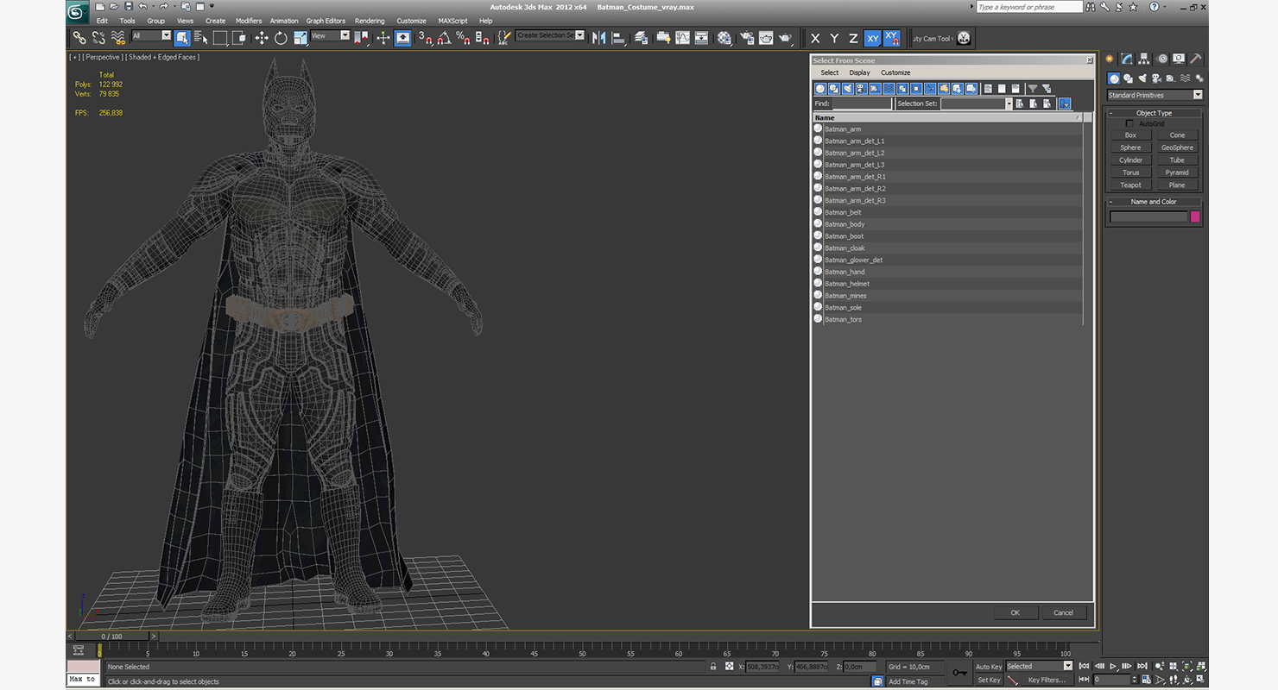This screenshot has height=690, width=1278.
Task: Restrict to Y axis
Action: (x=834, y=38)
